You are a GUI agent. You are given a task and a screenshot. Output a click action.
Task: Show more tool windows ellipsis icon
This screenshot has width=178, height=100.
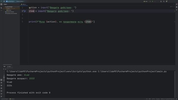coord(1,11)
